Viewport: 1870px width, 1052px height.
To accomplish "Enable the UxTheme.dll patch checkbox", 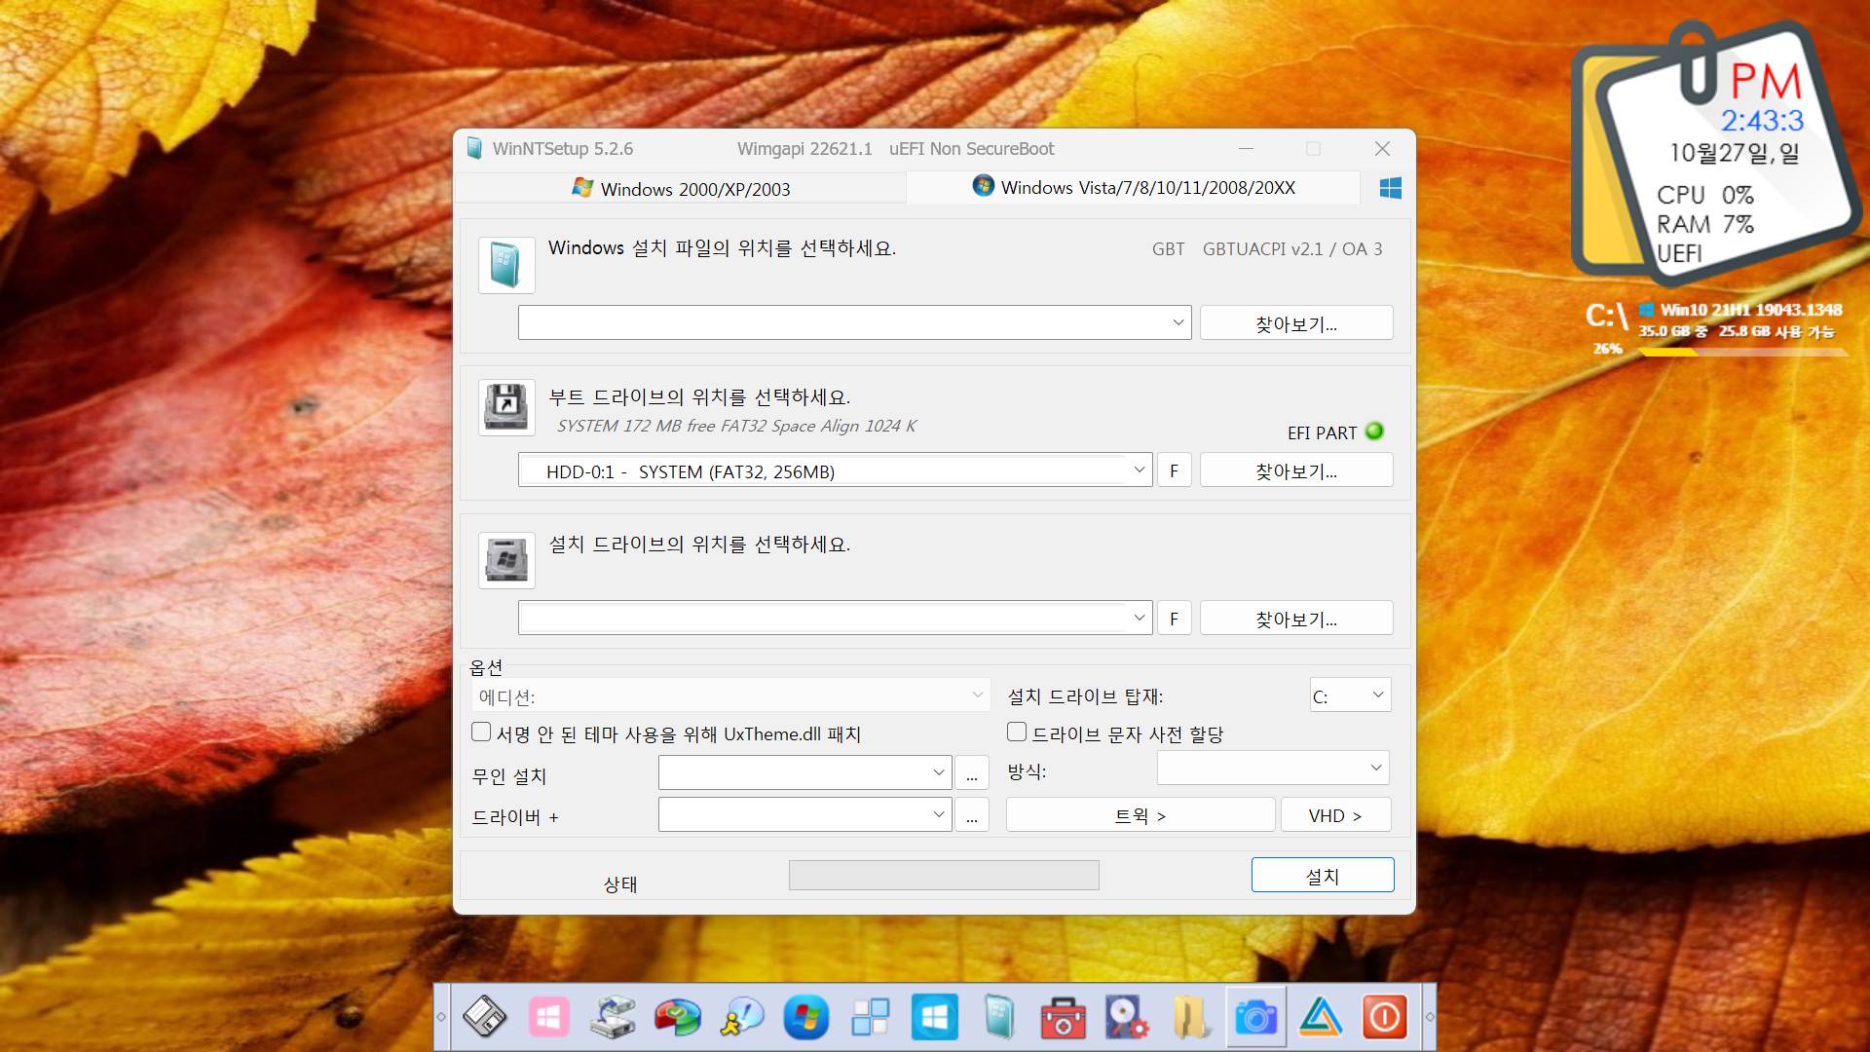I will click(x=481, y=732).
